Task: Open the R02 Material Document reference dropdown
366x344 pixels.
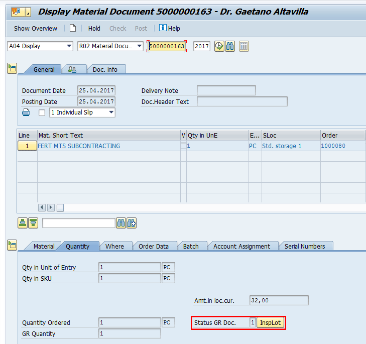Action: [x=110, y=46]
